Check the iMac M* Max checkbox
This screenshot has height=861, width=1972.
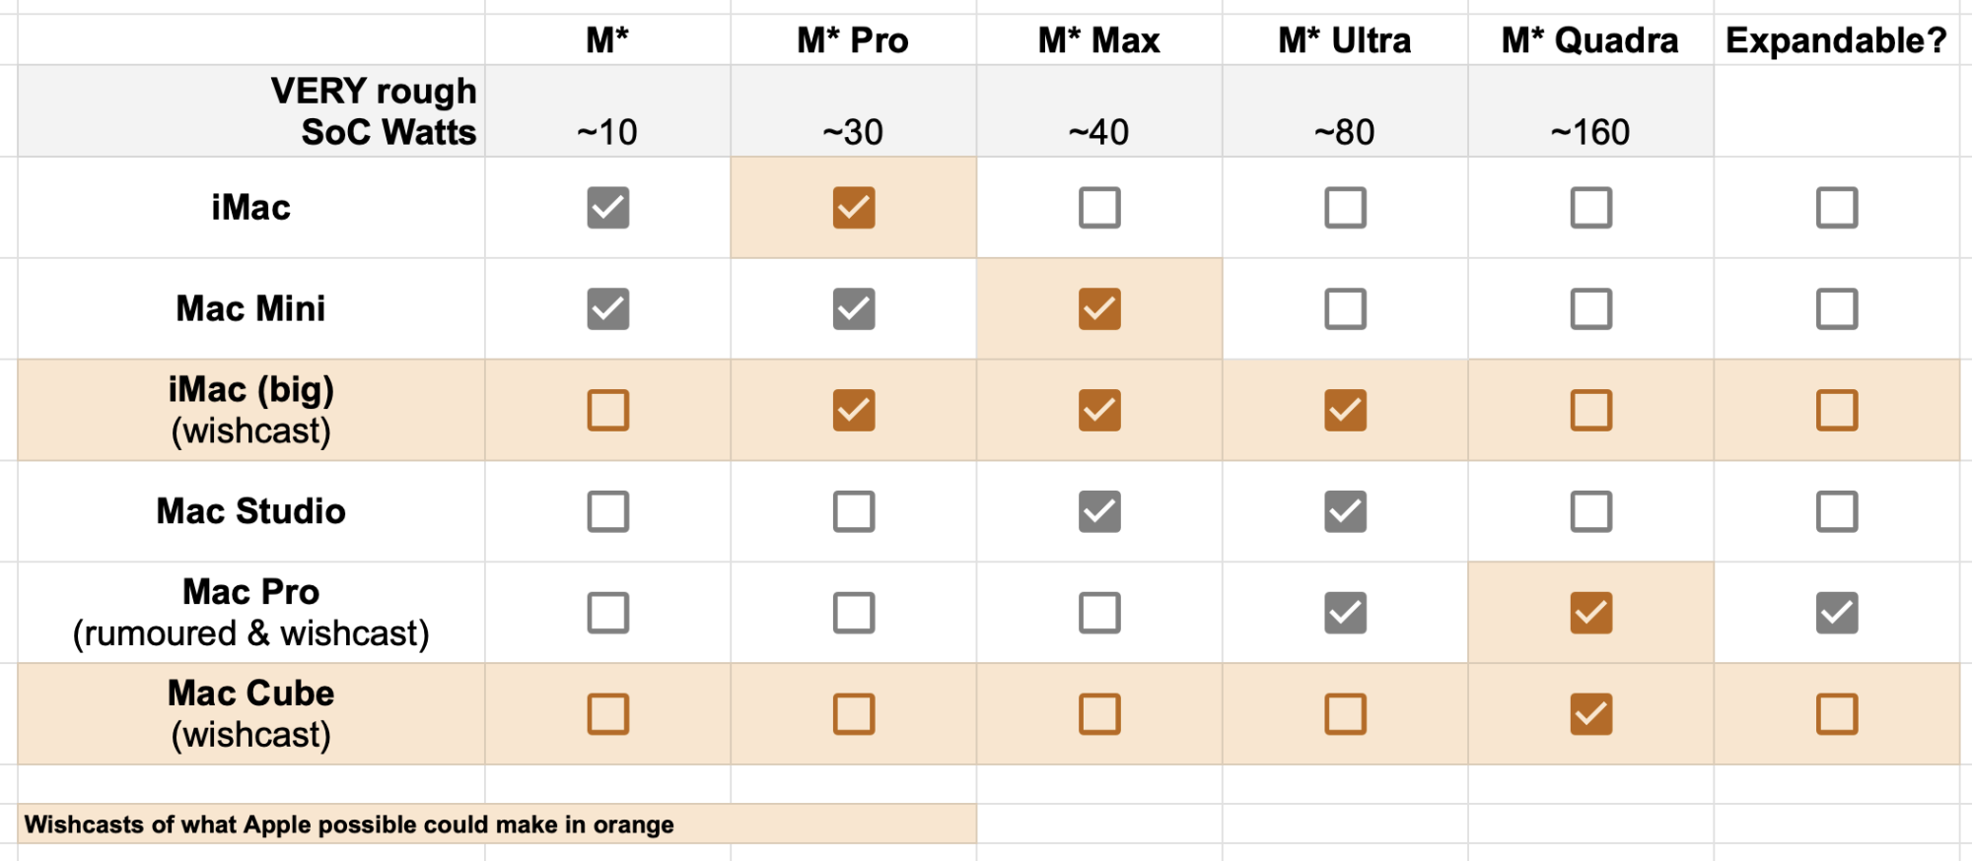tap(1099, 208)
